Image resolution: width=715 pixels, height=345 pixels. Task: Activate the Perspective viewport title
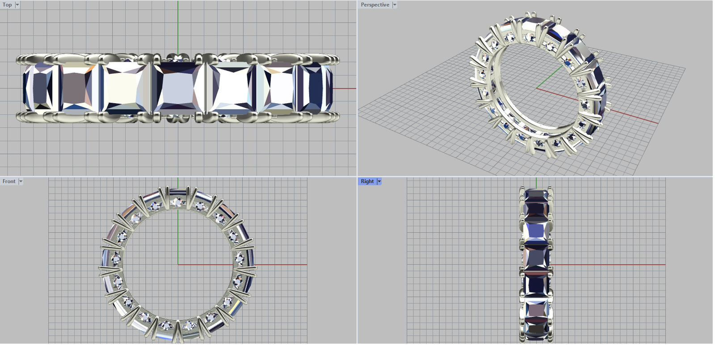(374, 5)
